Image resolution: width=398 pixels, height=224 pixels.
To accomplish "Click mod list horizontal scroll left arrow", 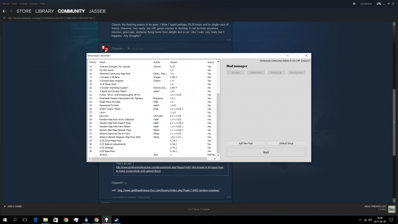I will click(x=90, y=159).
